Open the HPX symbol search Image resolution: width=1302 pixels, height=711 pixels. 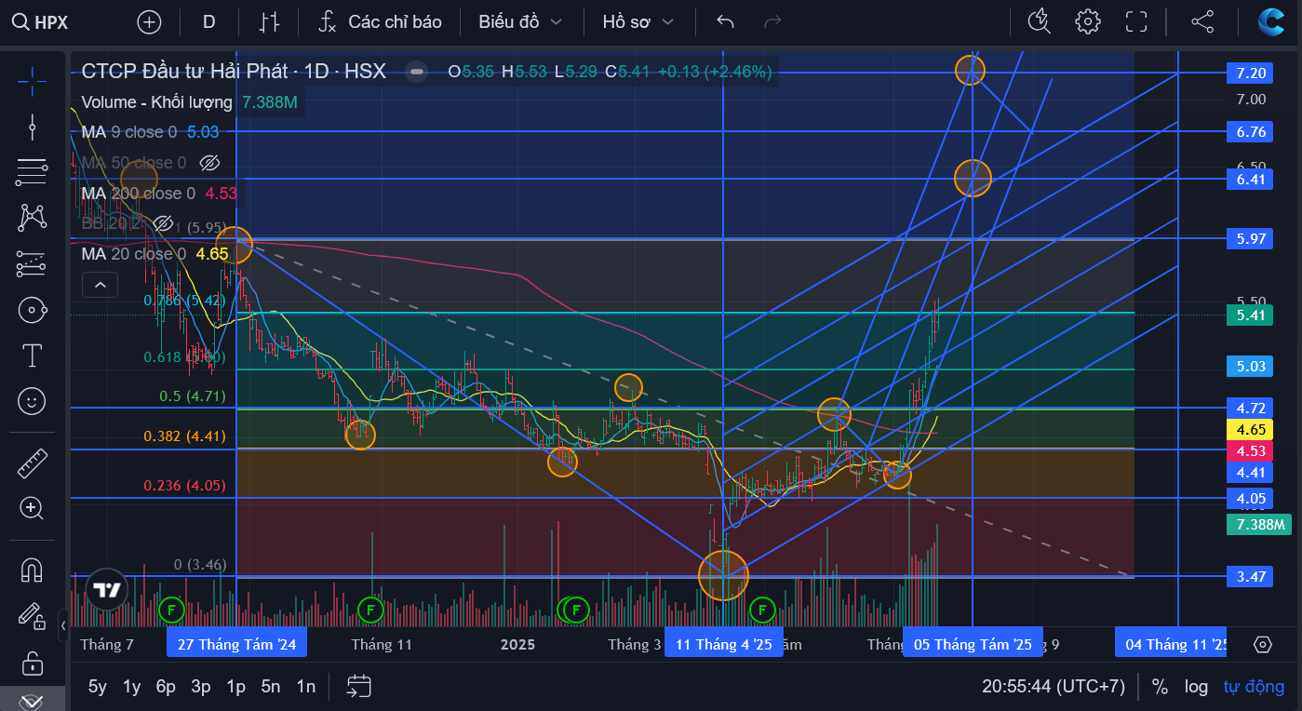click(42, 22)
